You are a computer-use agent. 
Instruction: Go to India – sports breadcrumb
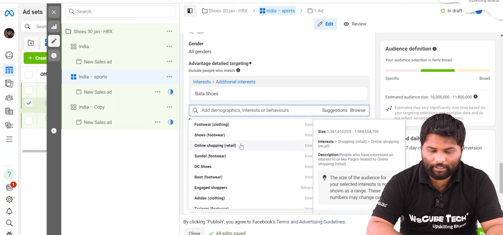click(x=277, y=11)
